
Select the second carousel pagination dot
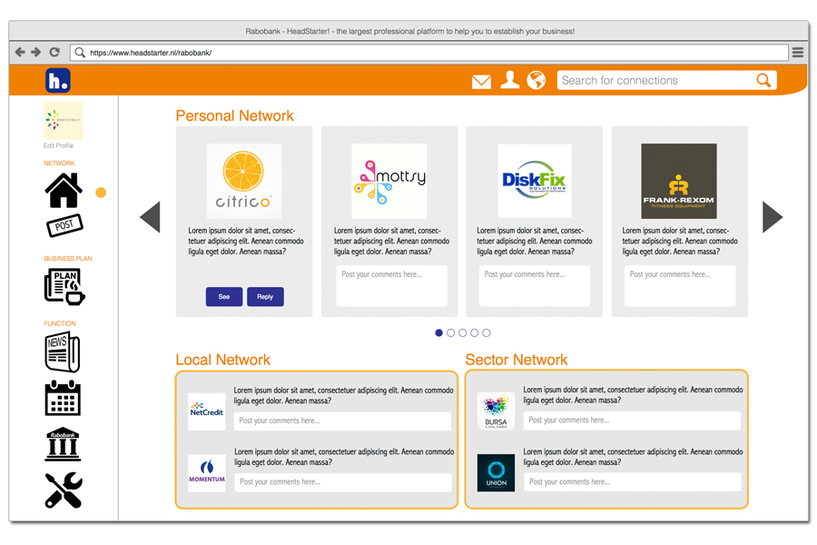pos(450,332)
